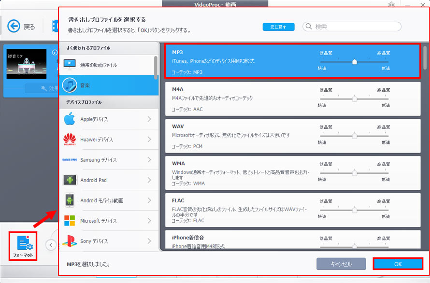
Task: Click the back arrow icon labeled 戻る
Action: pos(14,27)
